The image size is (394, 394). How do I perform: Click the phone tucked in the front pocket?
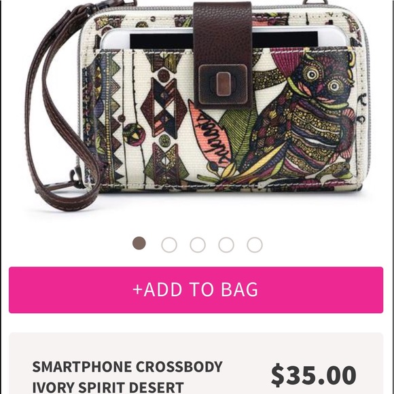(223, 39)
